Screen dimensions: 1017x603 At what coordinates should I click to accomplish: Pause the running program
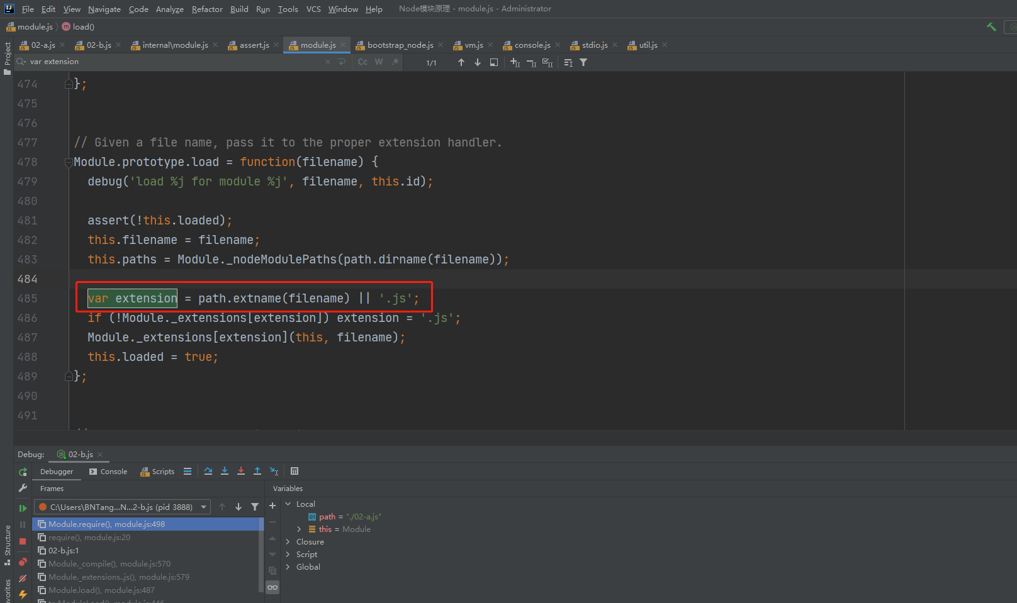tap(23, 524)
